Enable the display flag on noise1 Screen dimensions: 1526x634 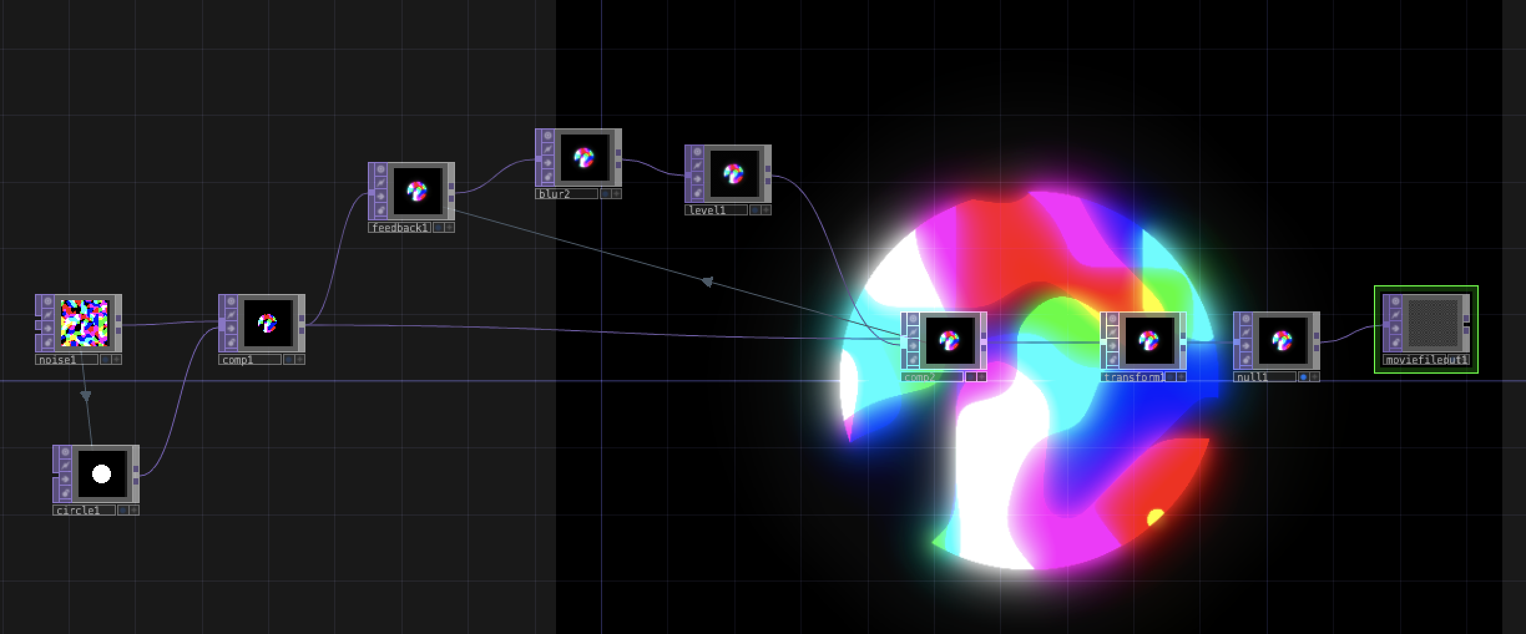(x=106, y=359)
